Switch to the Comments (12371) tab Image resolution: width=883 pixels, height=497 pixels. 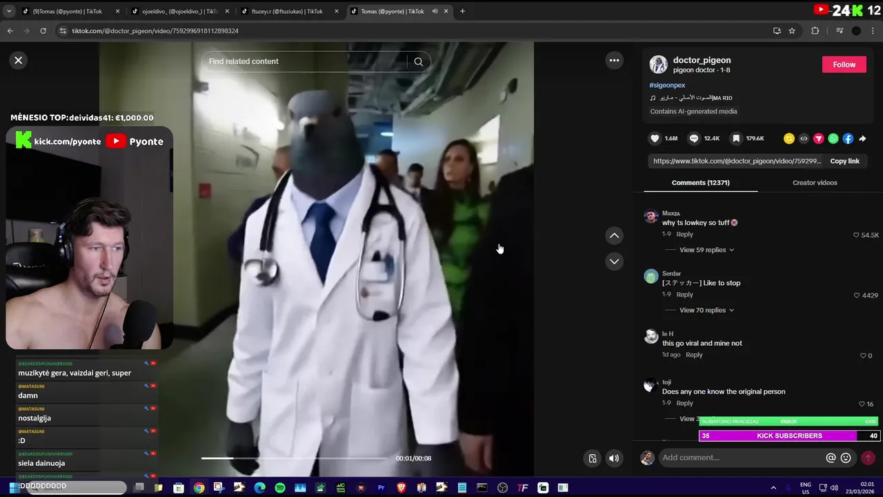pos(700,182)
